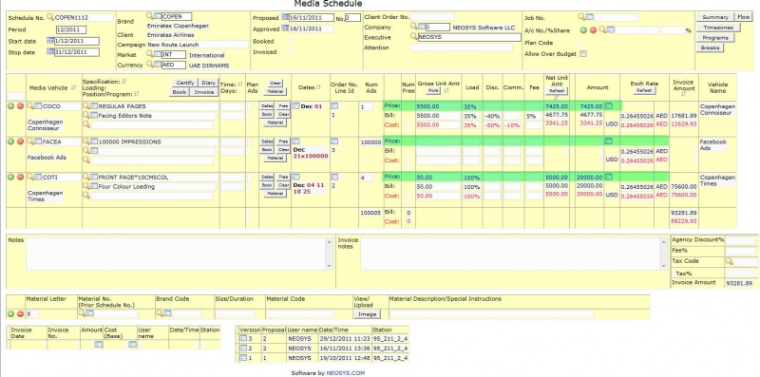
Task: Click green plus icon beside A/c No./%Share
Action: [x=583, y=30]
